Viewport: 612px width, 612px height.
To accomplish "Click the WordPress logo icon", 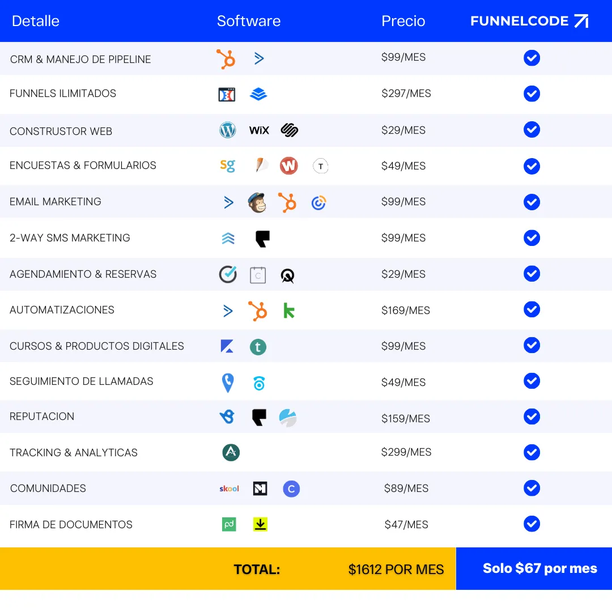I will pos(227,130).
